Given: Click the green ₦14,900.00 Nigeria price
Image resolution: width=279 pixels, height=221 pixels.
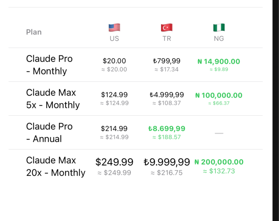Looking at the screenshot, I should (x=219, y=62).
